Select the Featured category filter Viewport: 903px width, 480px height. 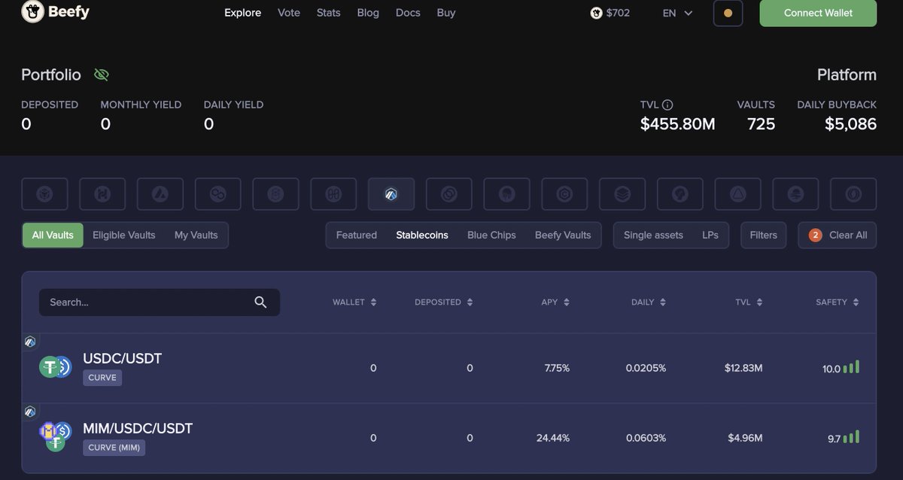point(357,235)
